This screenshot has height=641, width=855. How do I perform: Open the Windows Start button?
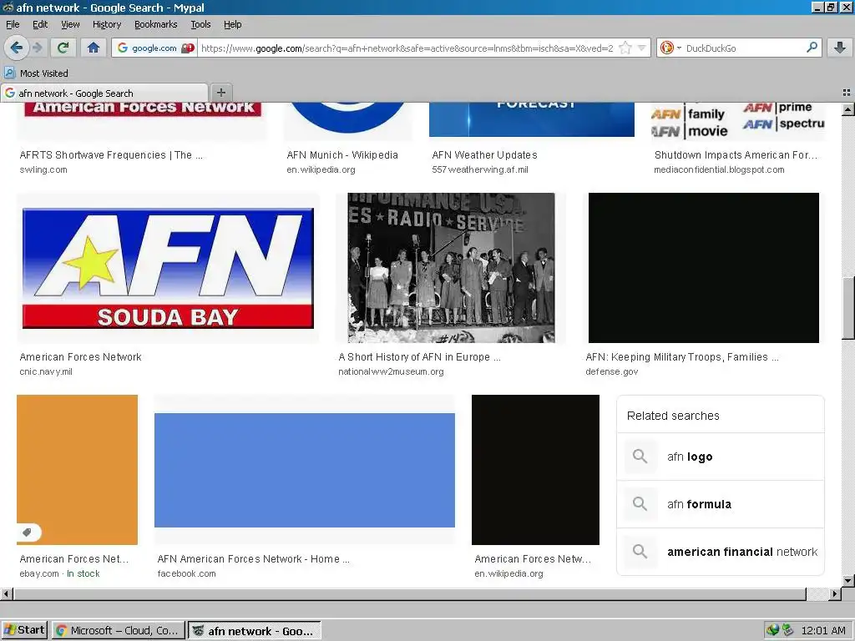click(x=25, y=630)
